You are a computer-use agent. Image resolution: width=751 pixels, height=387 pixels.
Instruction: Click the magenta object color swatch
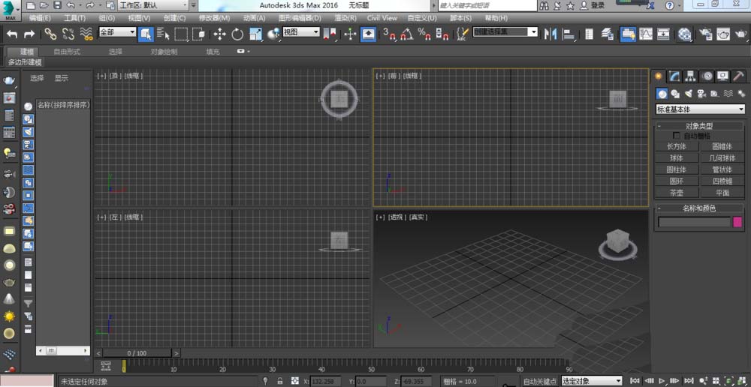(x=737, y=222)
